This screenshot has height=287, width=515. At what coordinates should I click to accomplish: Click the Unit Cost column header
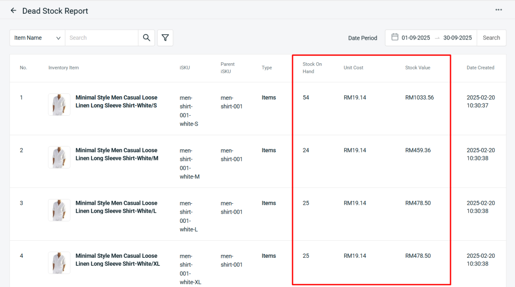[353, 68]
